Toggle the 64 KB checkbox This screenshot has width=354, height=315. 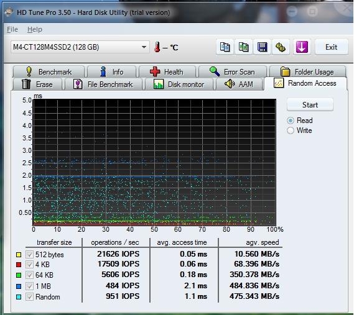pyautogui.click(x=29, y=275)
